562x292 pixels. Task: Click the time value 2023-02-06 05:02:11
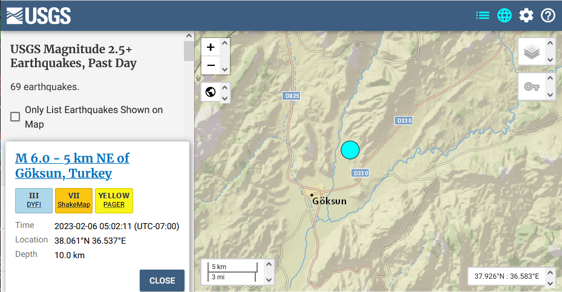point(117,227)
